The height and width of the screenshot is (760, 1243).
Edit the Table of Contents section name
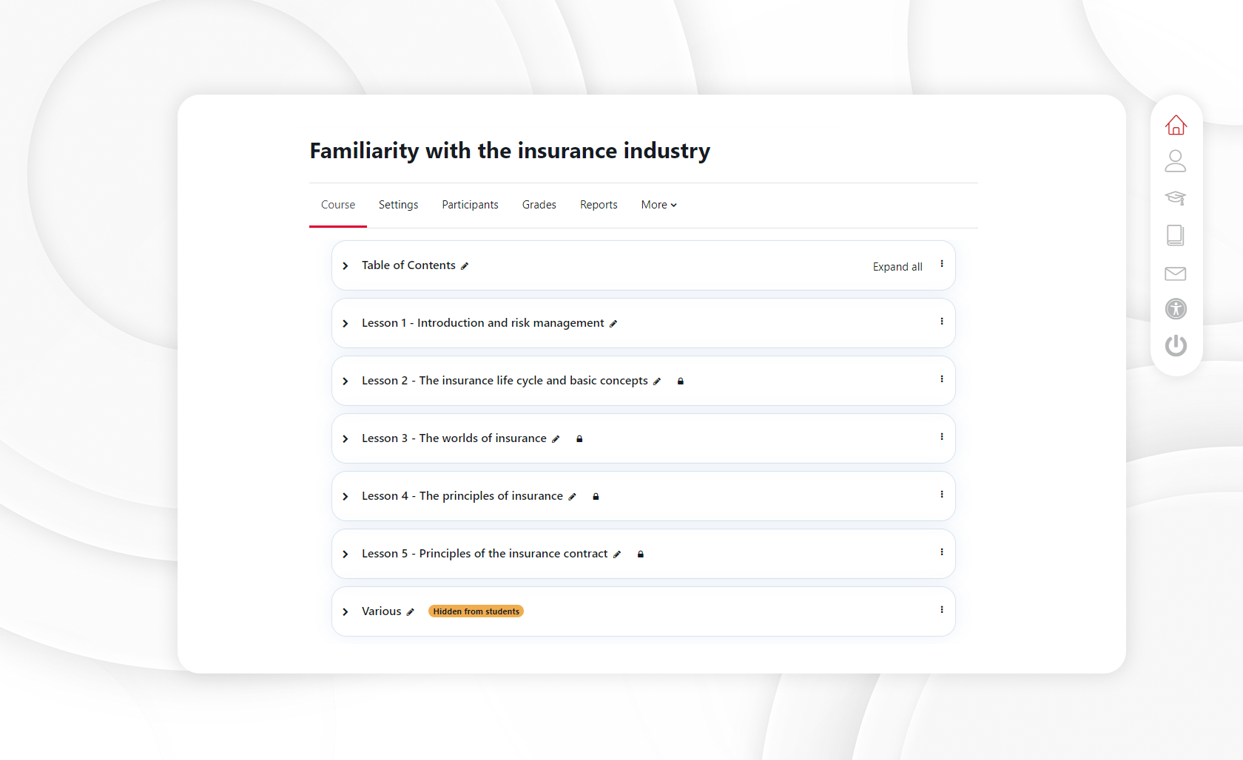465,266
